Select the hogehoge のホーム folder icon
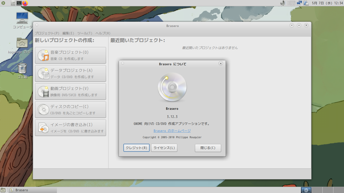Screen dimensions: 344x193 [22, 45]
